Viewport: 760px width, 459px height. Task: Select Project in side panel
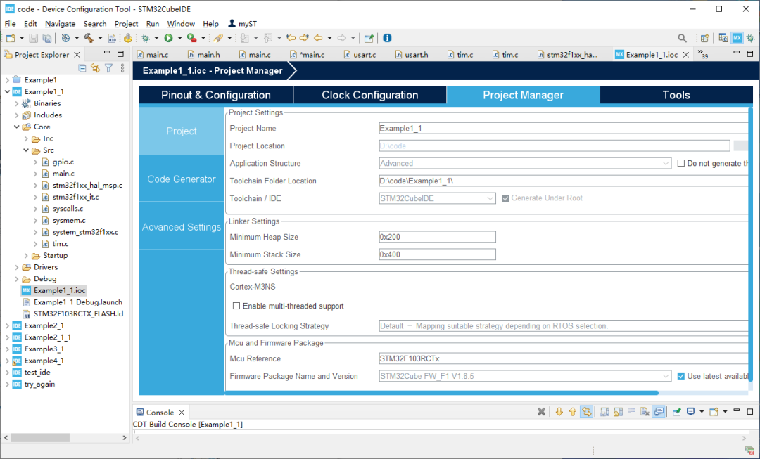click(x=182, y=131)
